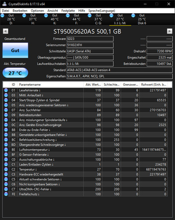175x220 pixels.
Task: Click status orb of Mittl. Anlaufzeit row
Action: pos(6,95)
